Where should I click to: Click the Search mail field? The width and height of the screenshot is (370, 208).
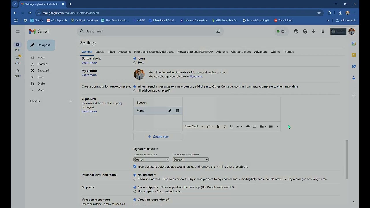click(150, 31)
